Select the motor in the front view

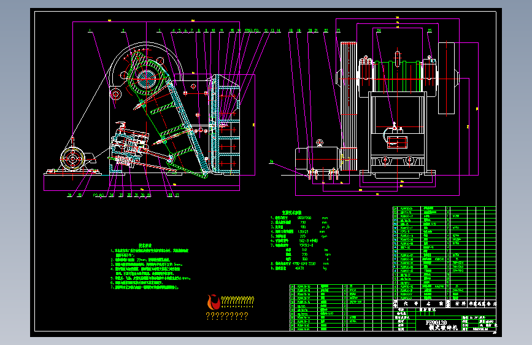[x=318, y=158]
